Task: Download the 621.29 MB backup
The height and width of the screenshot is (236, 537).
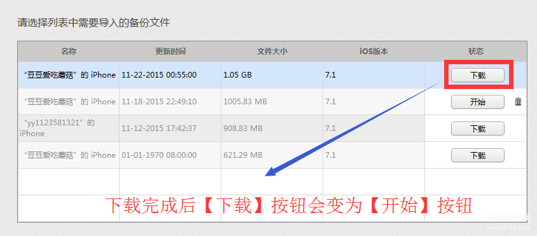Action: [477, 155]
